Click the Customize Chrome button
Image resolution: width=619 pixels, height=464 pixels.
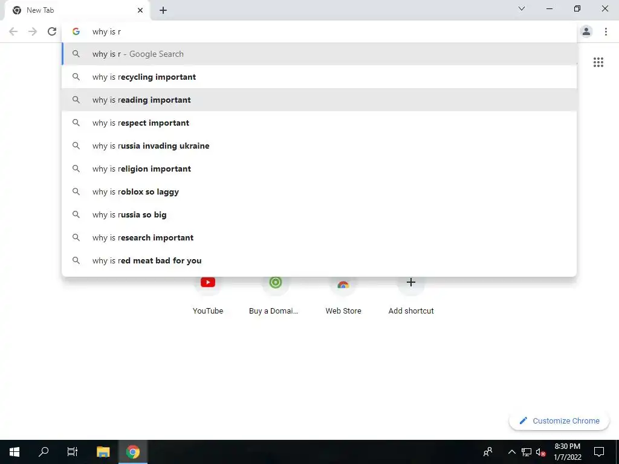tap(559, 420)
